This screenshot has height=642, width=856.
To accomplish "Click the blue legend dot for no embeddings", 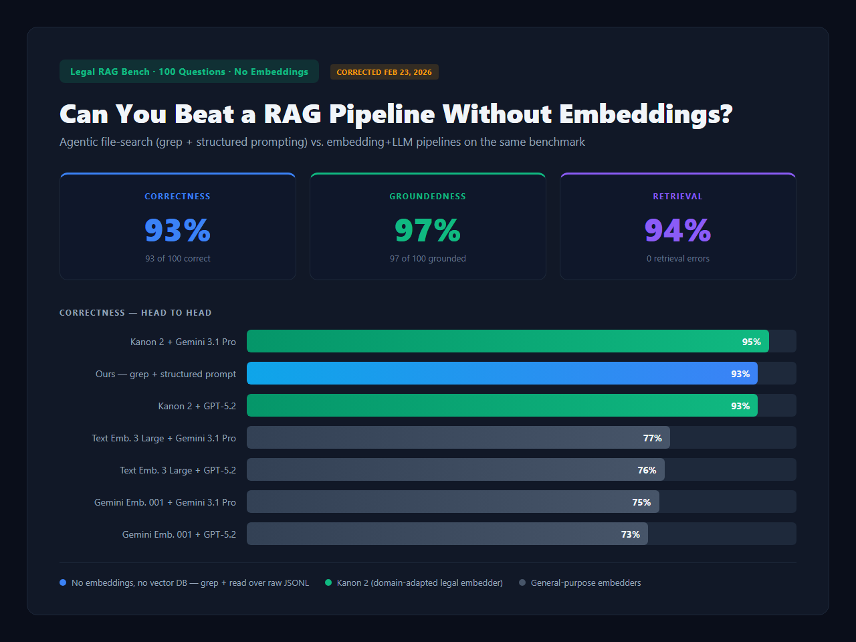I will coord(63,582).
